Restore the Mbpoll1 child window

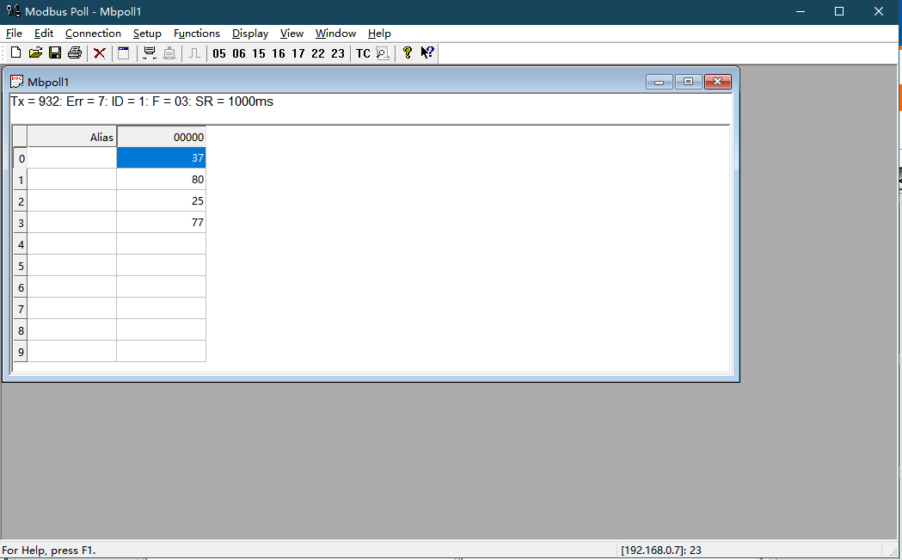tap(688, 82)
